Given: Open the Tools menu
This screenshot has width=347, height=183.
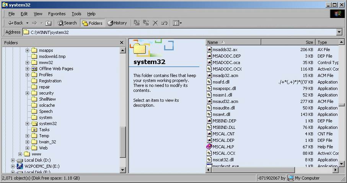Looking at the screenshot, I should [x=77, y=14].
